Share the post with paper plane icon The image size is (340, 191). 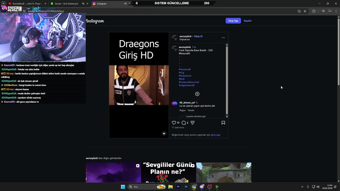tap(193, 123)
